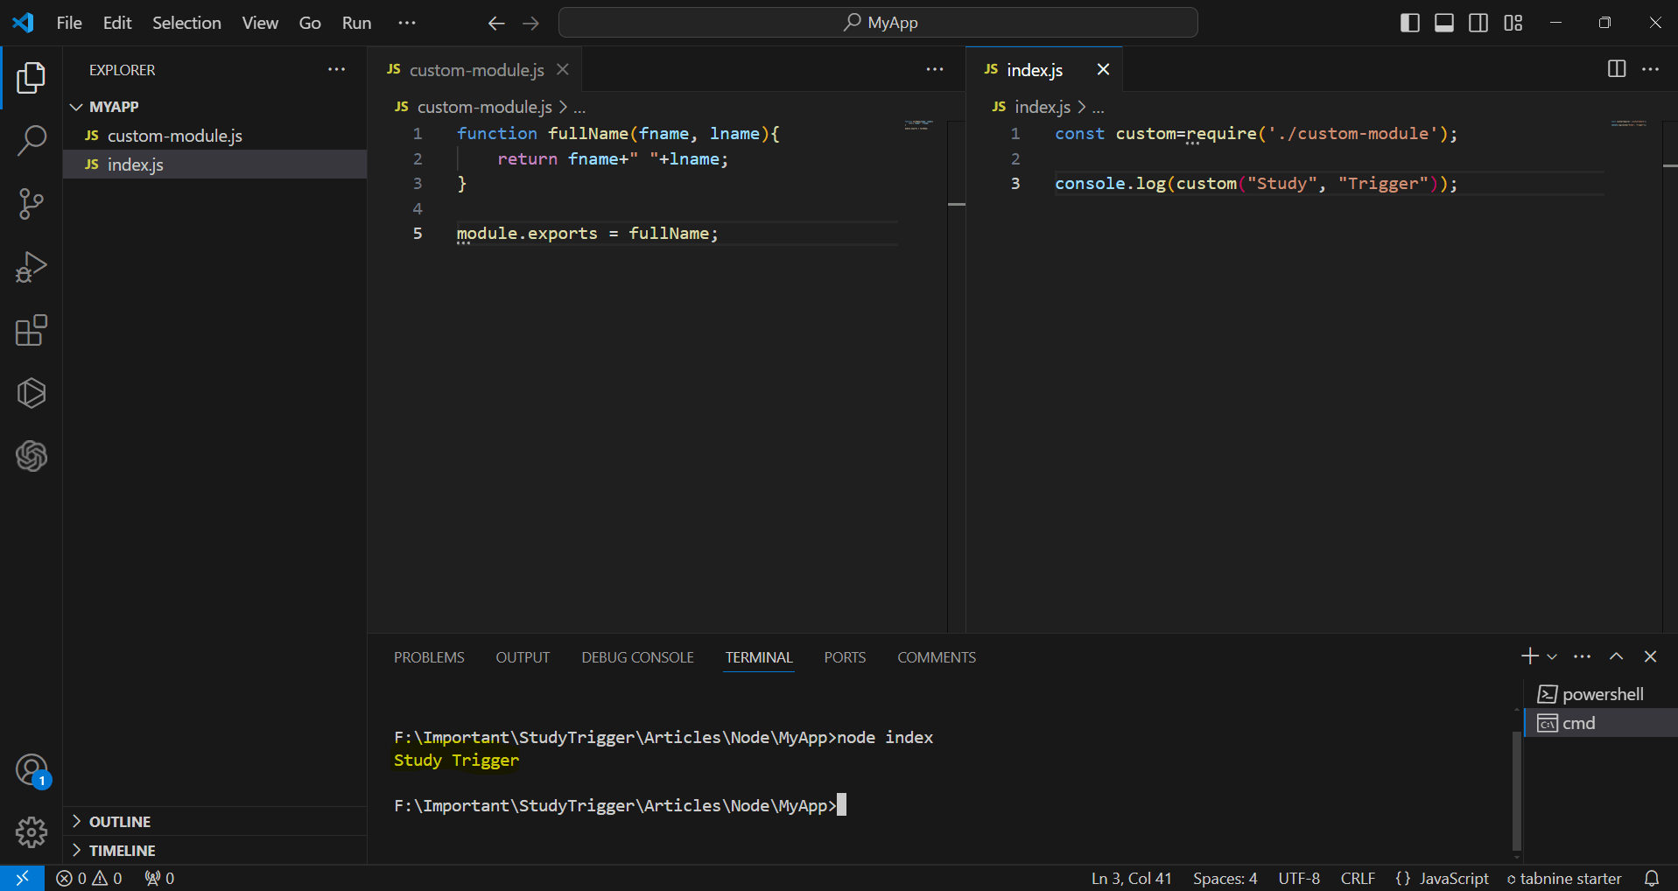1678x891 pixels.
Task: Open the Edit menu
Action: 117,23
